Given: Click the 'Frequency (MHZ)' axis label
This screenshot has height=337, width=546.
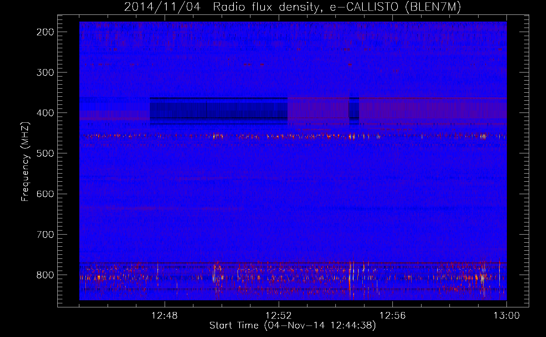Looking at the screenshot, I should tap(25, 162).
